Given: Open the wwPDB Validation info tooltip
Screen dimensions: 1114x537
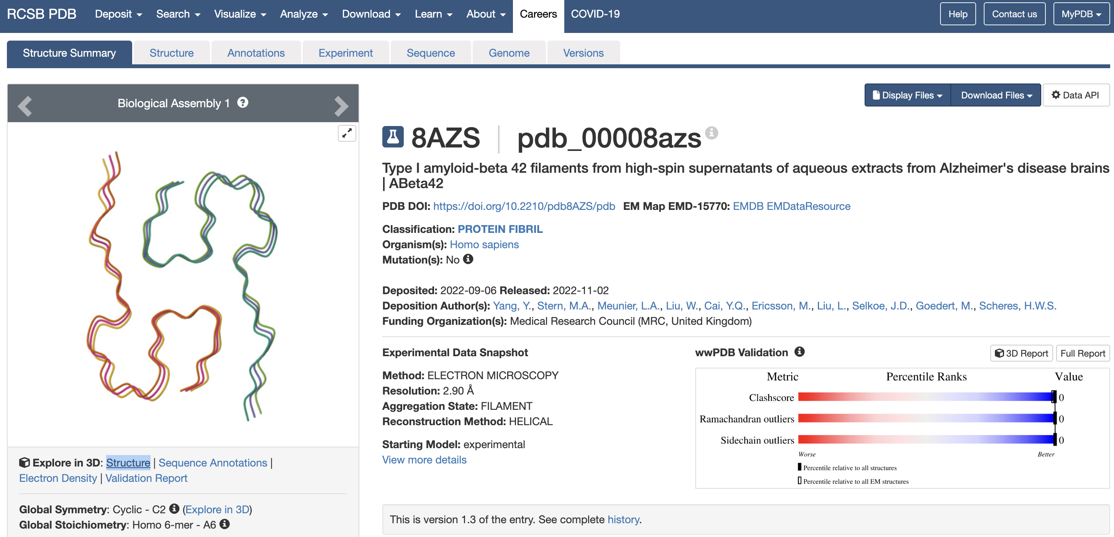Looking at the screenshot, I should pos(799,352).
